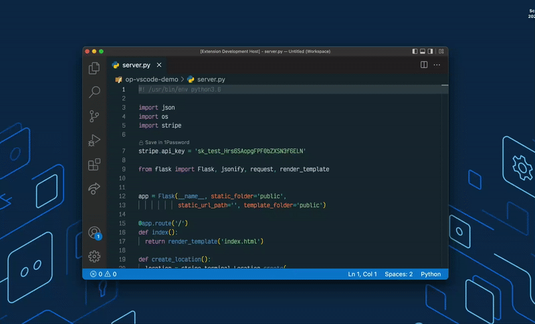Open the Run and Debug view

click(x=94, y=140)
